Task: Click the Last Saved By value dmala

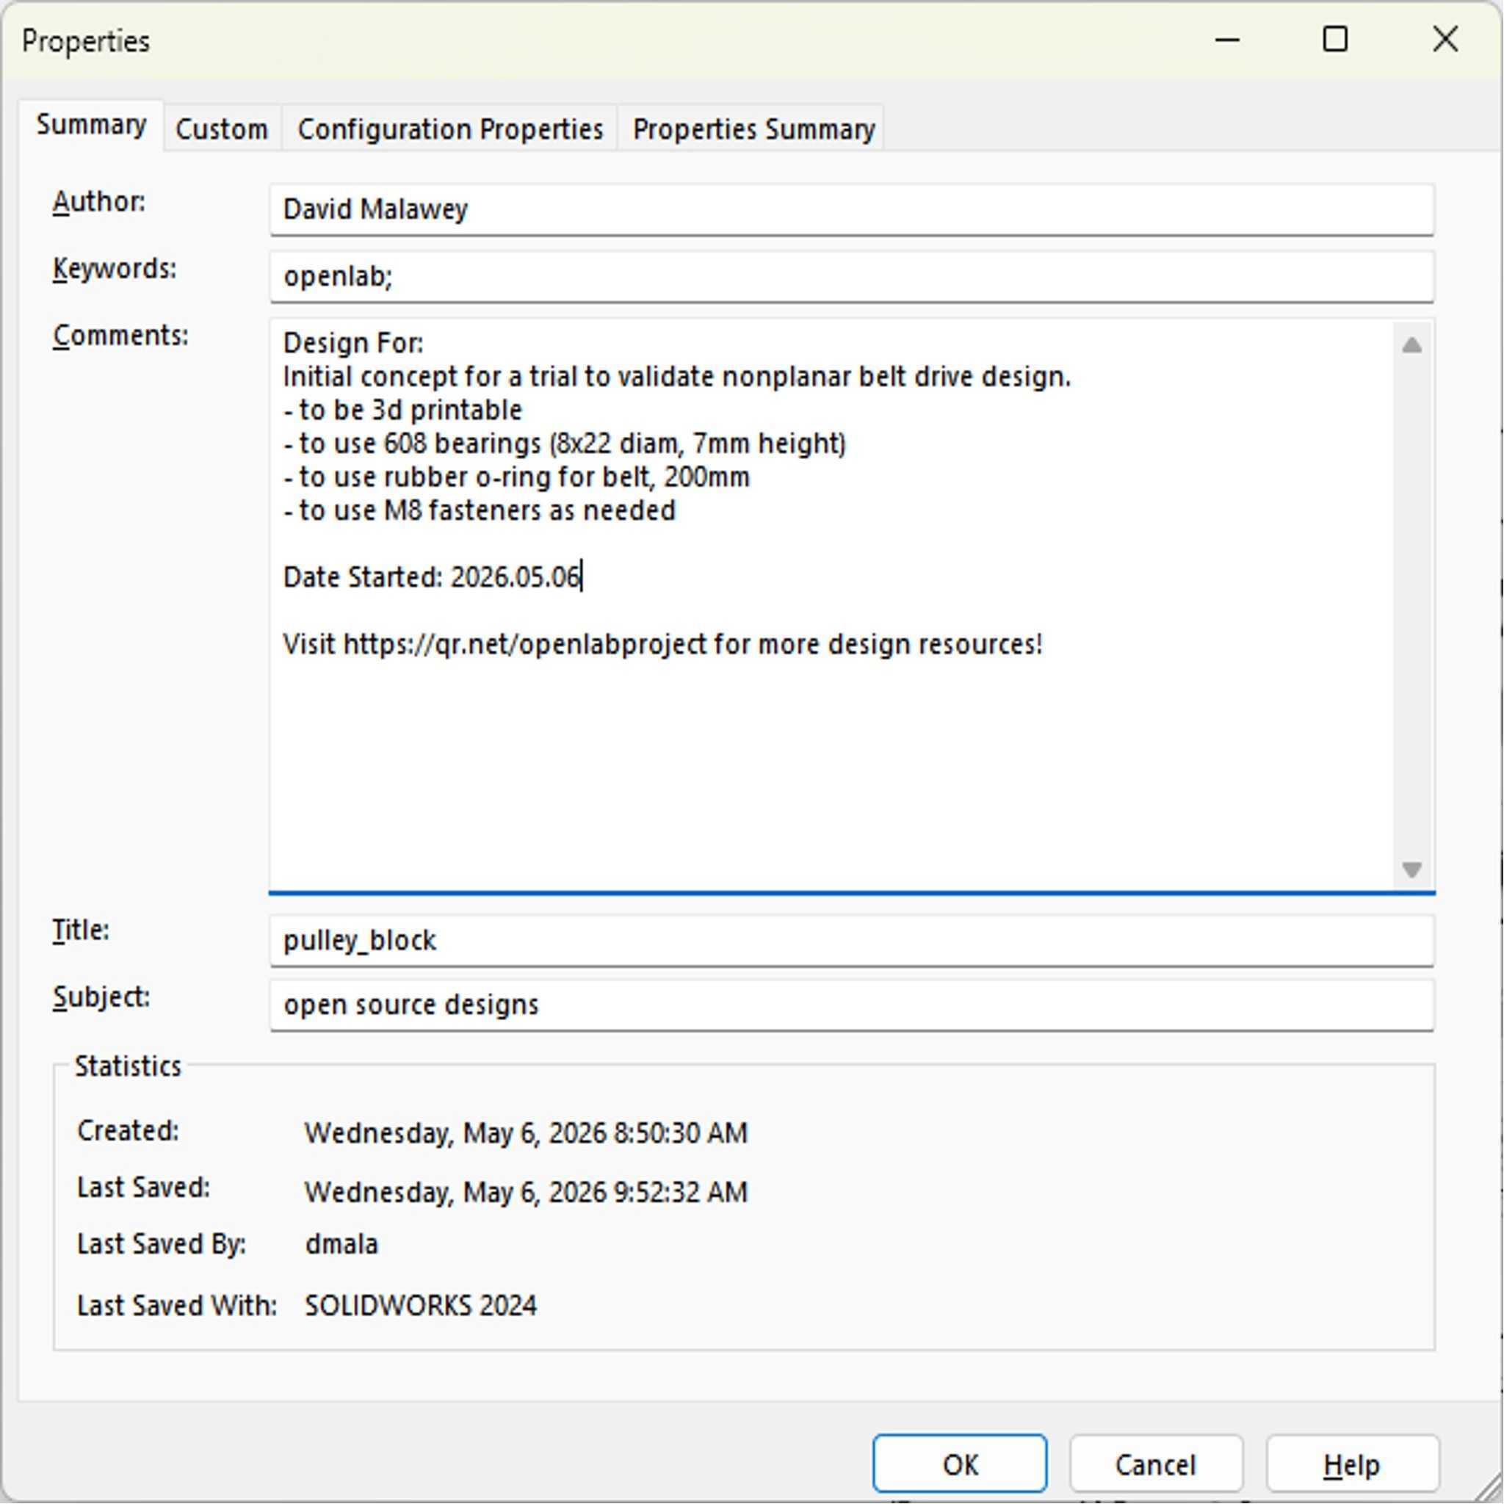Action: pyautogui.click(x=341, y=1245)
